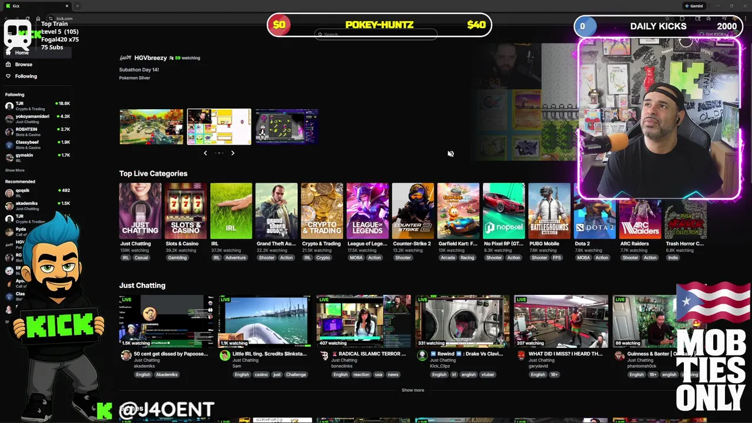Screen dimensions: 752x423
Task: Select first featured carousel thumbnail with autumn map
Action: pos(151,126)
